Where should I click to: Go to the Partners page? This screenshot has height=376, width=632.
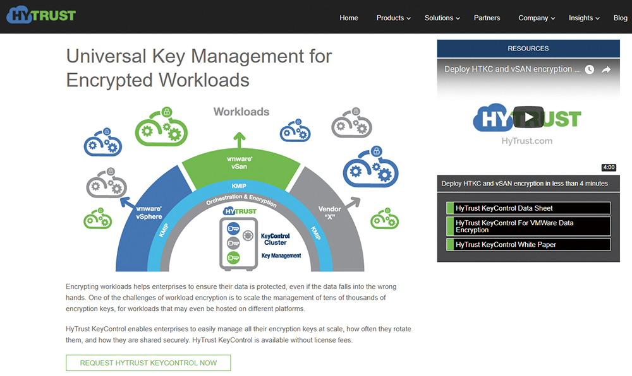tap(487, 18)
